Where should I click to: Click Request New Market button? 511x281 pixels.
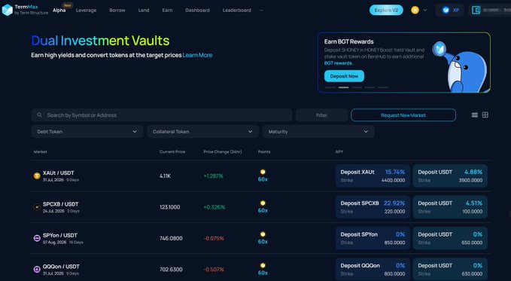tap(403, 115)
